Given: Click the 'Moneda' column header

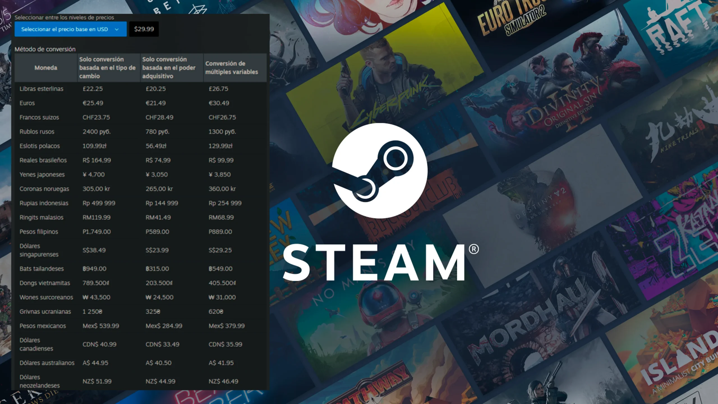Looking at the screenshot, I should pos(46,67).
